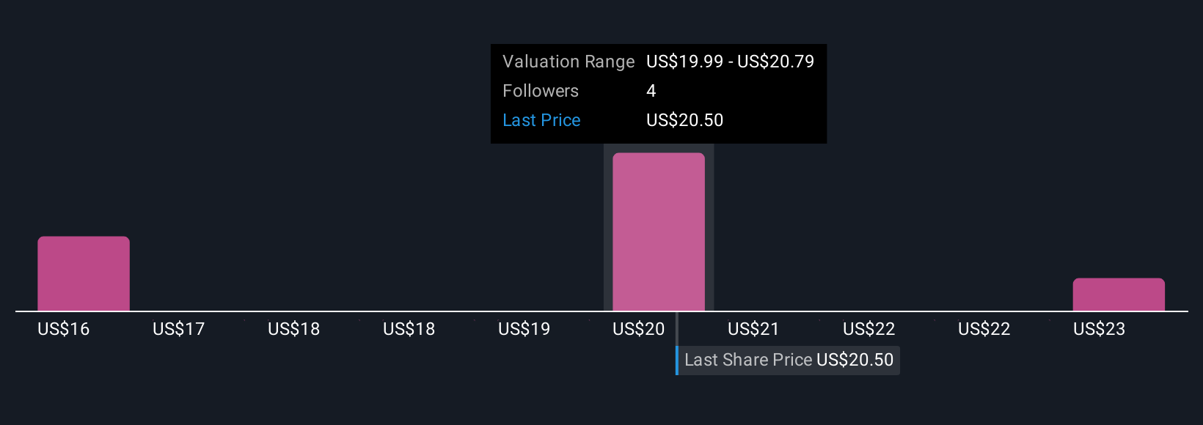The image size is (1203, 425).
Task: Click the US$20 axis label
Action: (638, 329)
